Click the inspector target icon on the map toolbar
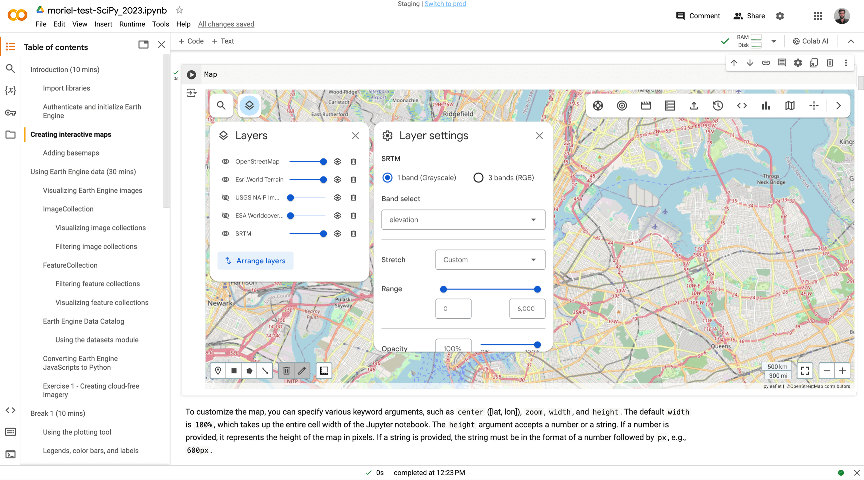Viewport: 864px width, 480px height. pos(622,106)
